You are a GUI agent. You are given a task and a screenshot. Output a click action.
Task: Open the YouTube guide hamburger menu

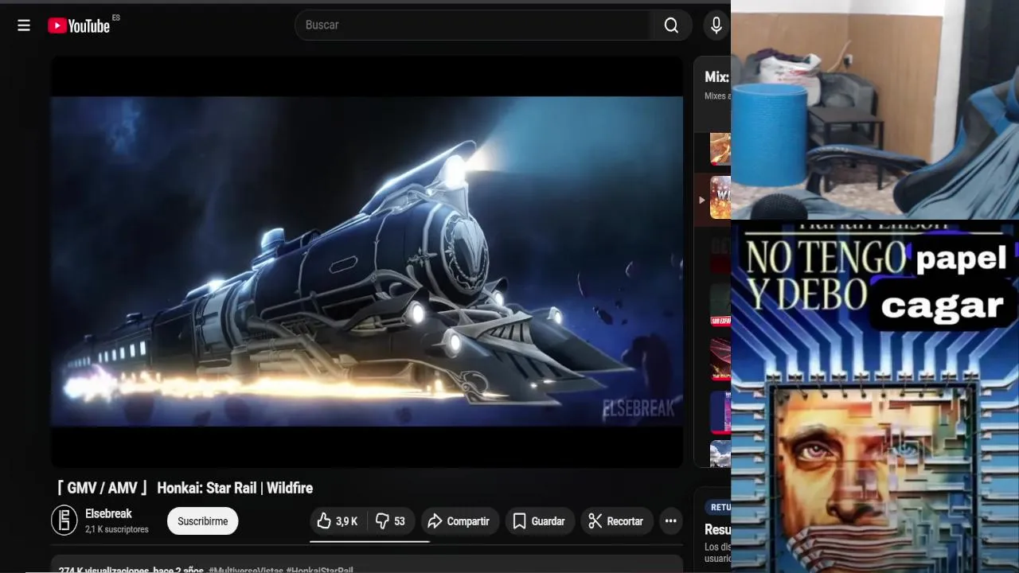(24, 25)
